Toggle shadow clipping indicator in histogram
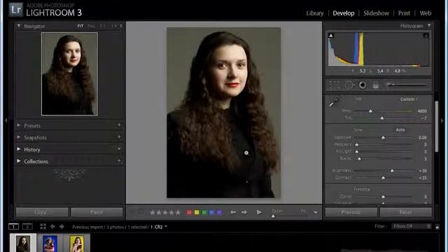Viewport: 448px width, 252px height. 331,36
